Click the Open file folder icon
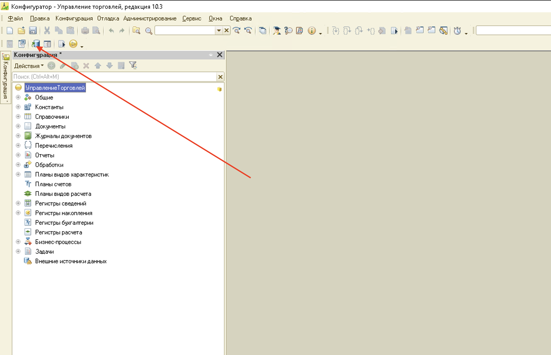Screen dimensions: 551x355 click(21, 31)
